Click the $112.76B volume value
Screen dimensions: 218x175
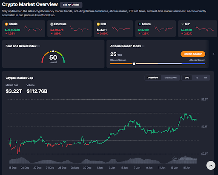(x=37, y=91)
